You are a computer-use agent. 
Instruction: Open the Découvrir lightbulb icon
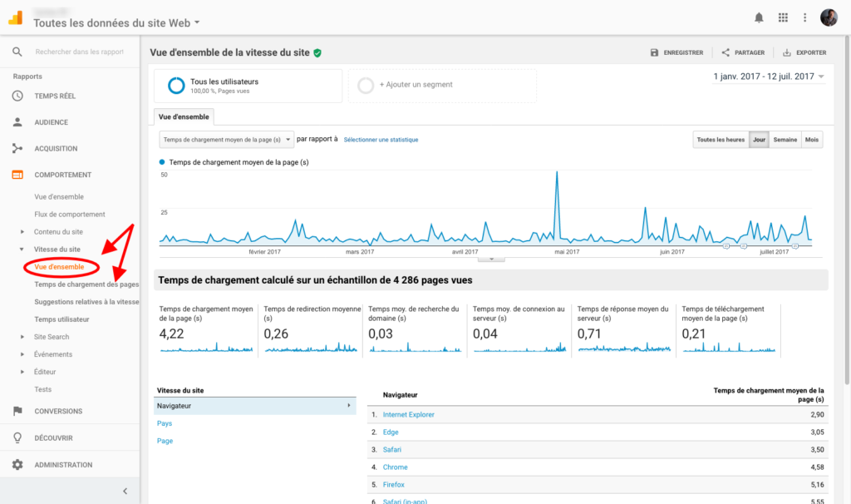17,437
